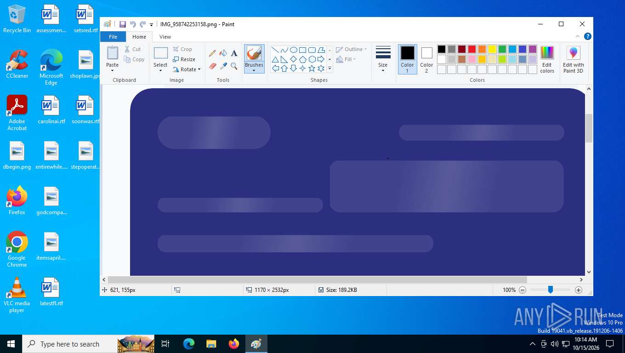Open Edit with Paint 3D

pos(574,60)
